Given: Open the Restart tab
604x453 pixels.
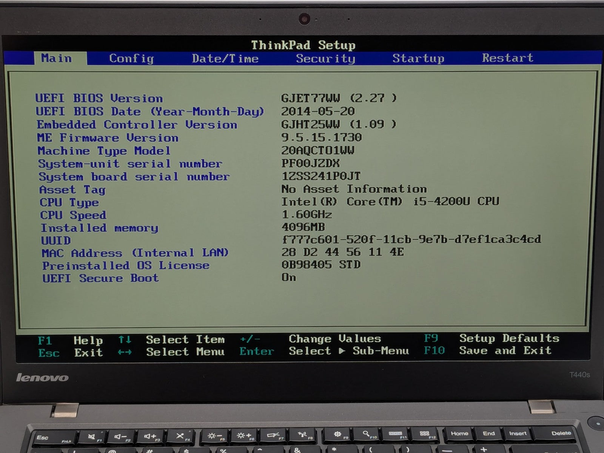Looking at the screenshot, I should pos(507,58).
